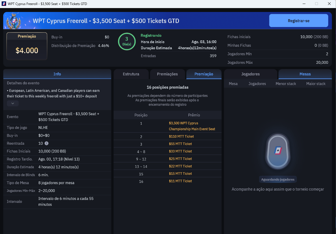Click the Intervalo de Blinds 6 min. value
Screen dimensions: 336x234
[43, 175]
